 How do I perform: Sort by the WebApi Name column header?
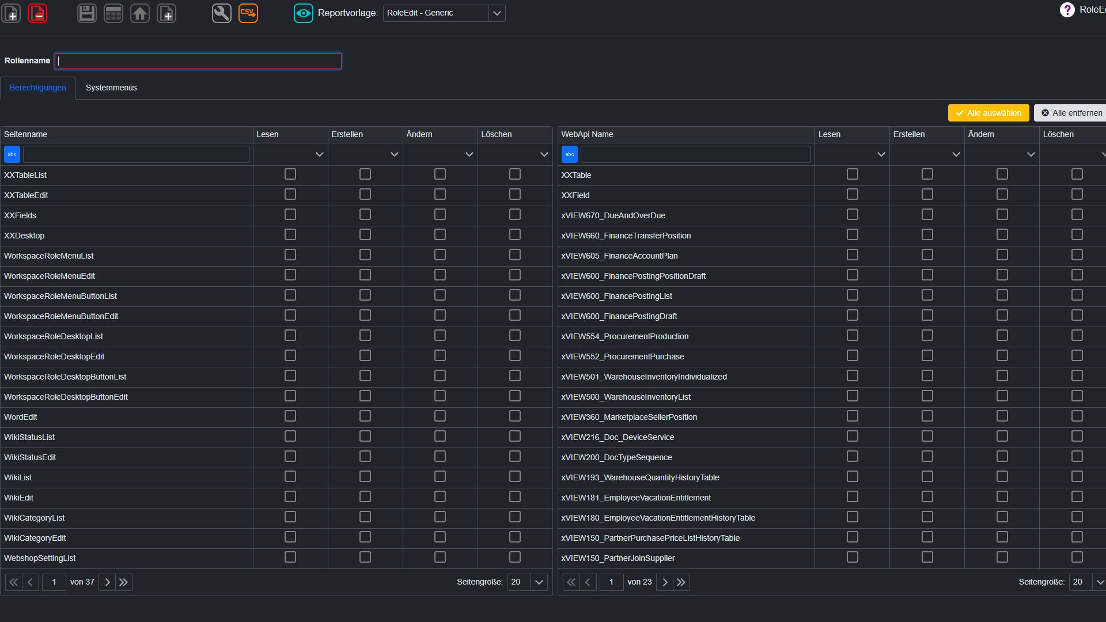(686, 134)
